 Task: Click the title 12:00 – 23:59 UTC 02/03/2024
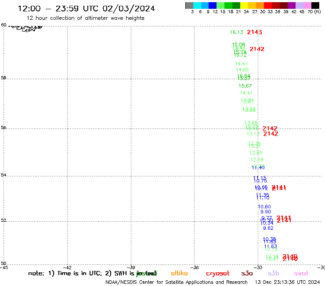pyautogui.click(x=87, y=8)
